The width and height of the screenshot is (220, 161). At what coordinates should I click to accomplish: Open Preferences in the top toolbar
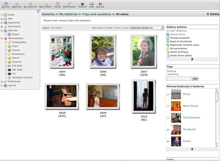[x=69, y=5]
